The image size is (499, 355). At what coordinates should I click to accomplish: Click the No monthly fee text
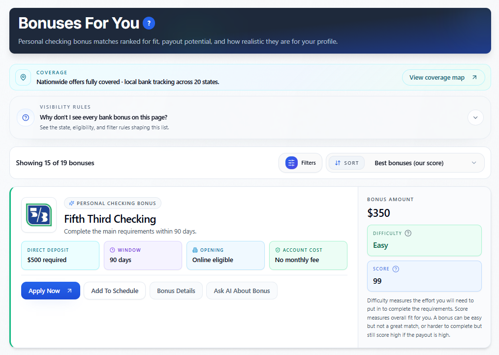[x=297, y=260]
